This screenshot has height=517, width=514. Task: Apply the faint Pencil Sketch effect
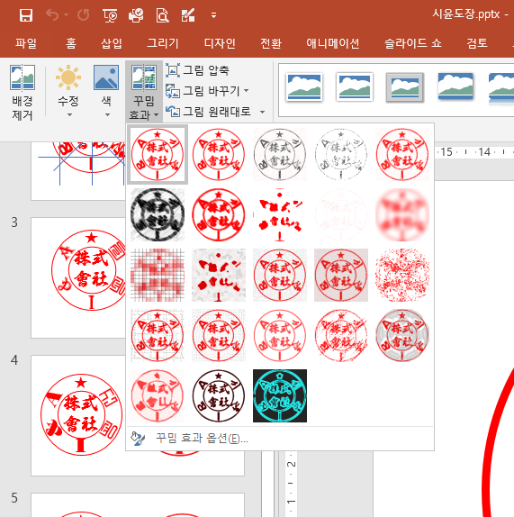click(x=341, y=154)
